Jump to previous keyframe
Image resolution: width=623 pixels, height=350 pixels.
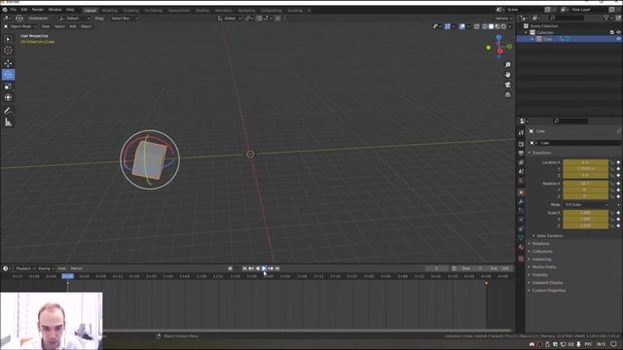pyautogui.click(x=251, y=268)
